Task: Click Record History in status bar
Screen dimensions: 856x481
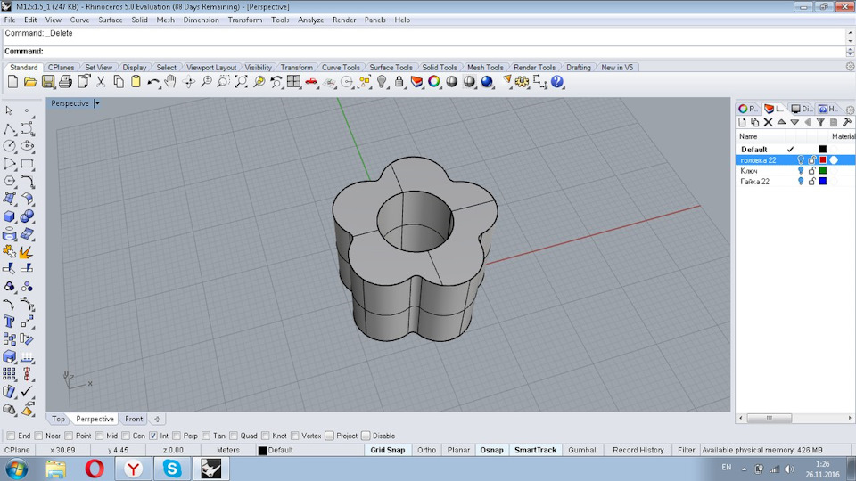Action: point(638,450)
